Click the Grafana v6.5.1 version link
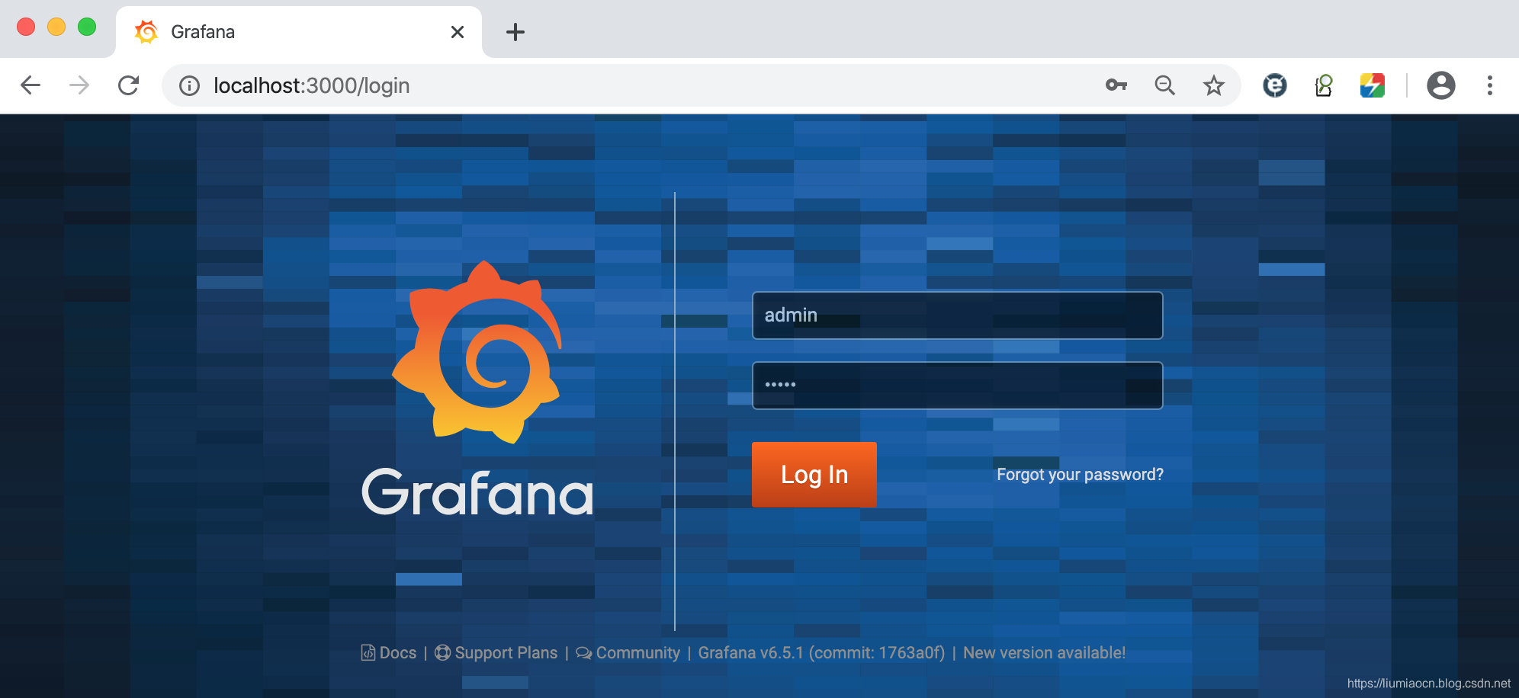The width and height of the screenshot is (1519, 698). (821, 653)
